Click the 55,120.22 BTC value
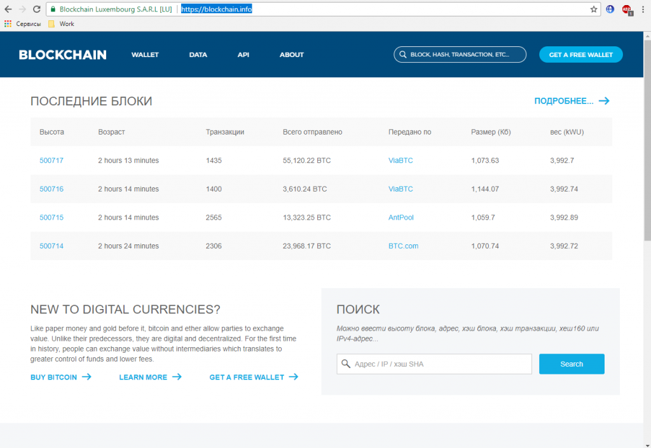This screenshot has height=448, width=651. pos(307,161)
